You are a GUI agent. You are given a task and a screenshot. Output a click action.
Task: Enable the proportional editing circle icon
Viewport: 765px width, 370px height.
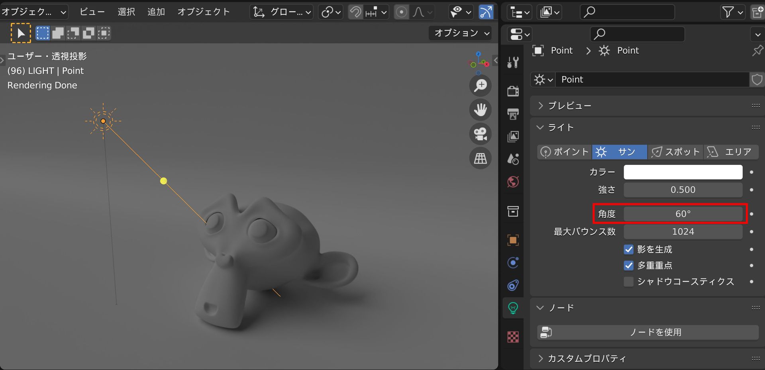(401, 12)
